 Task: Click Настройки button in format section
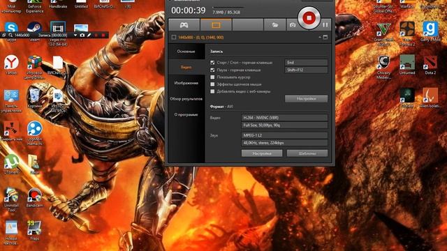262,153
